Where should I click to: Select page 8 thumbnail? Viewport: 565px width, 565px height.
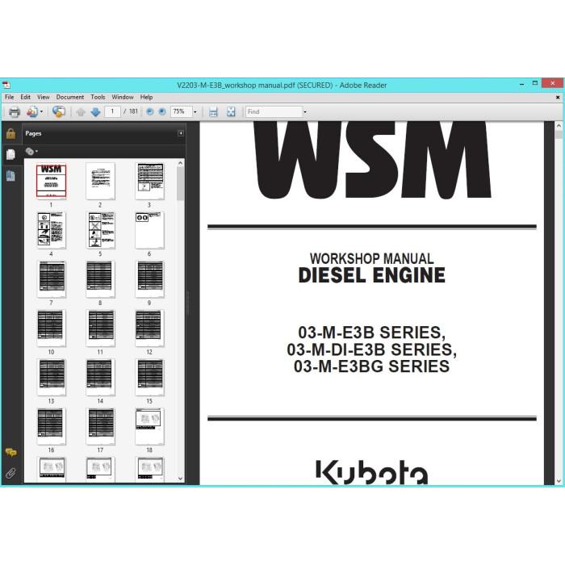pos(101,279)
